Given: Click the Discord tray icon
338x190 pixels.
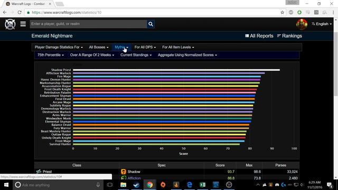Looking at the screenshot, I should tap(277, 185).
